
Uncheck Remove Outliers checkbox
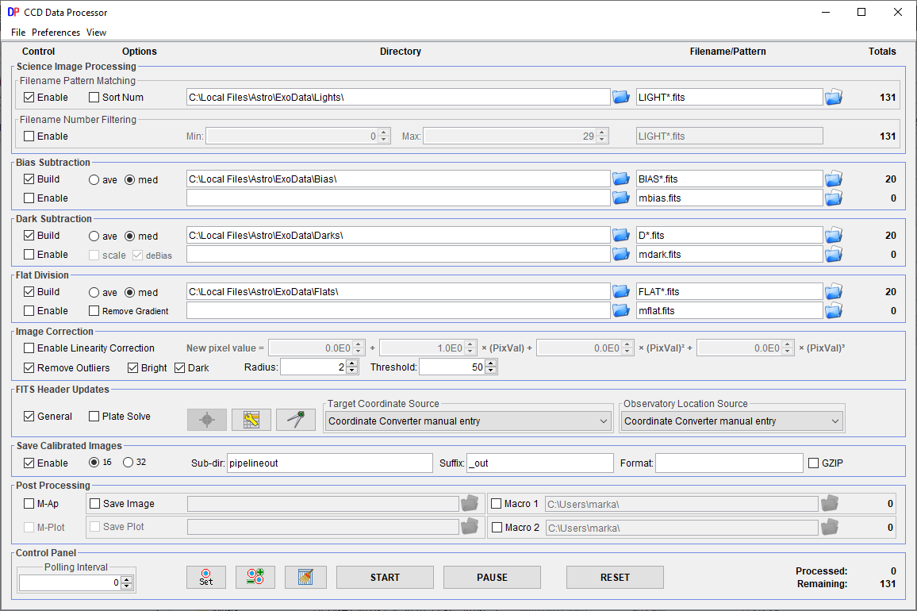click(x=29, y=367)
